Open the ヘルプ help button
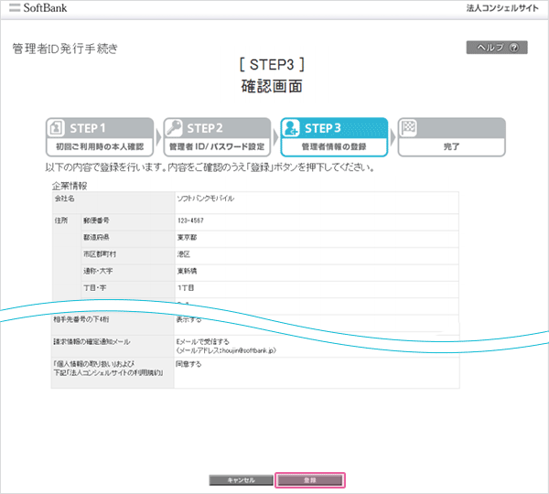 (x=497, y=48)
